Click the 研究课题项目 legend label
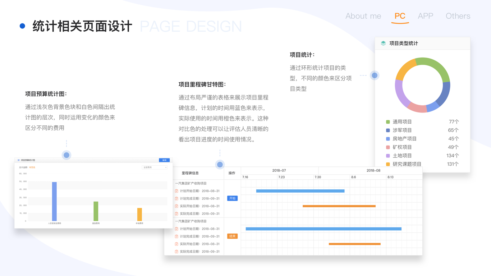 point(407,164)
